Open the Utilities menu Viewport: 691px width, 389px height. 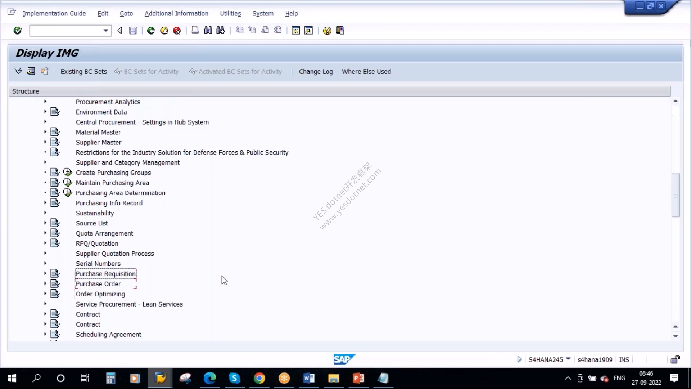[x=230, y=13]
